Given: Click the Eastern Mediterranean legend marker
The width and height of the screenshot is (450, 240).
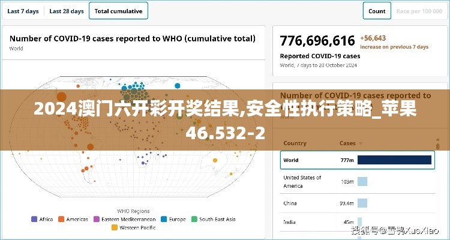Looking at the screenshot, I should coord(96,219).
